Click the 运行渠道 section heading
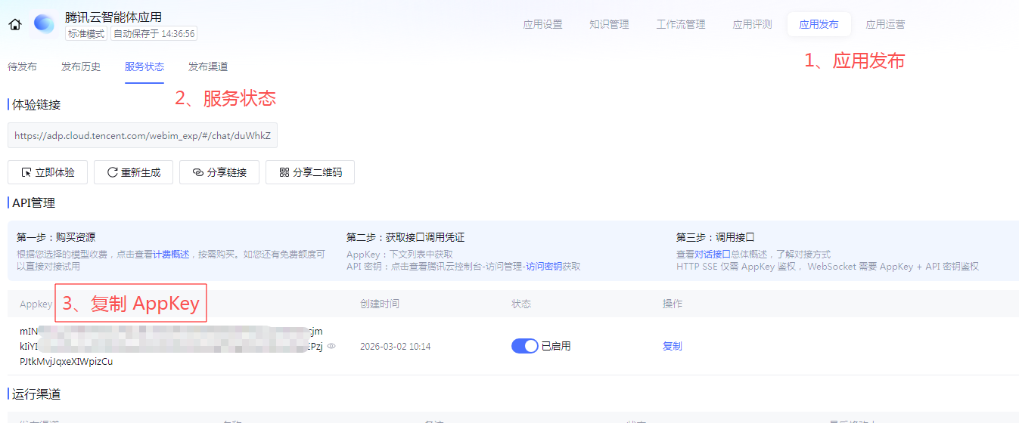1019x423 pixels. (36, 394)
